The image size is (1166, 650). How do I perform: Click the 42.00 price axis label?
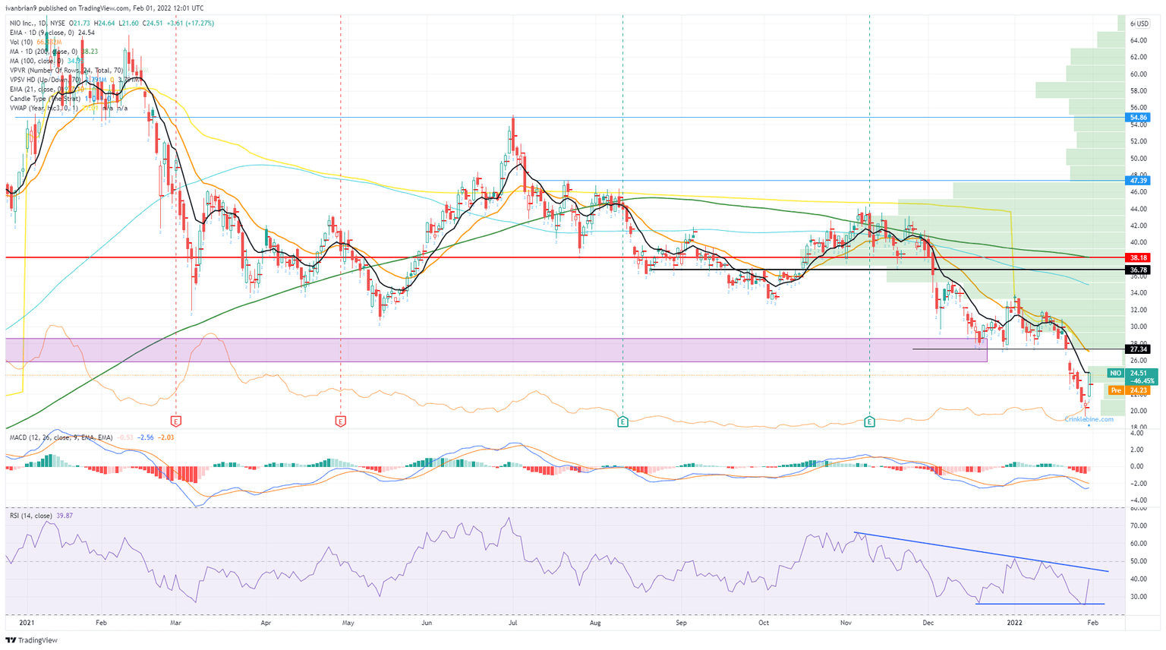click(x=1138, y=226)
